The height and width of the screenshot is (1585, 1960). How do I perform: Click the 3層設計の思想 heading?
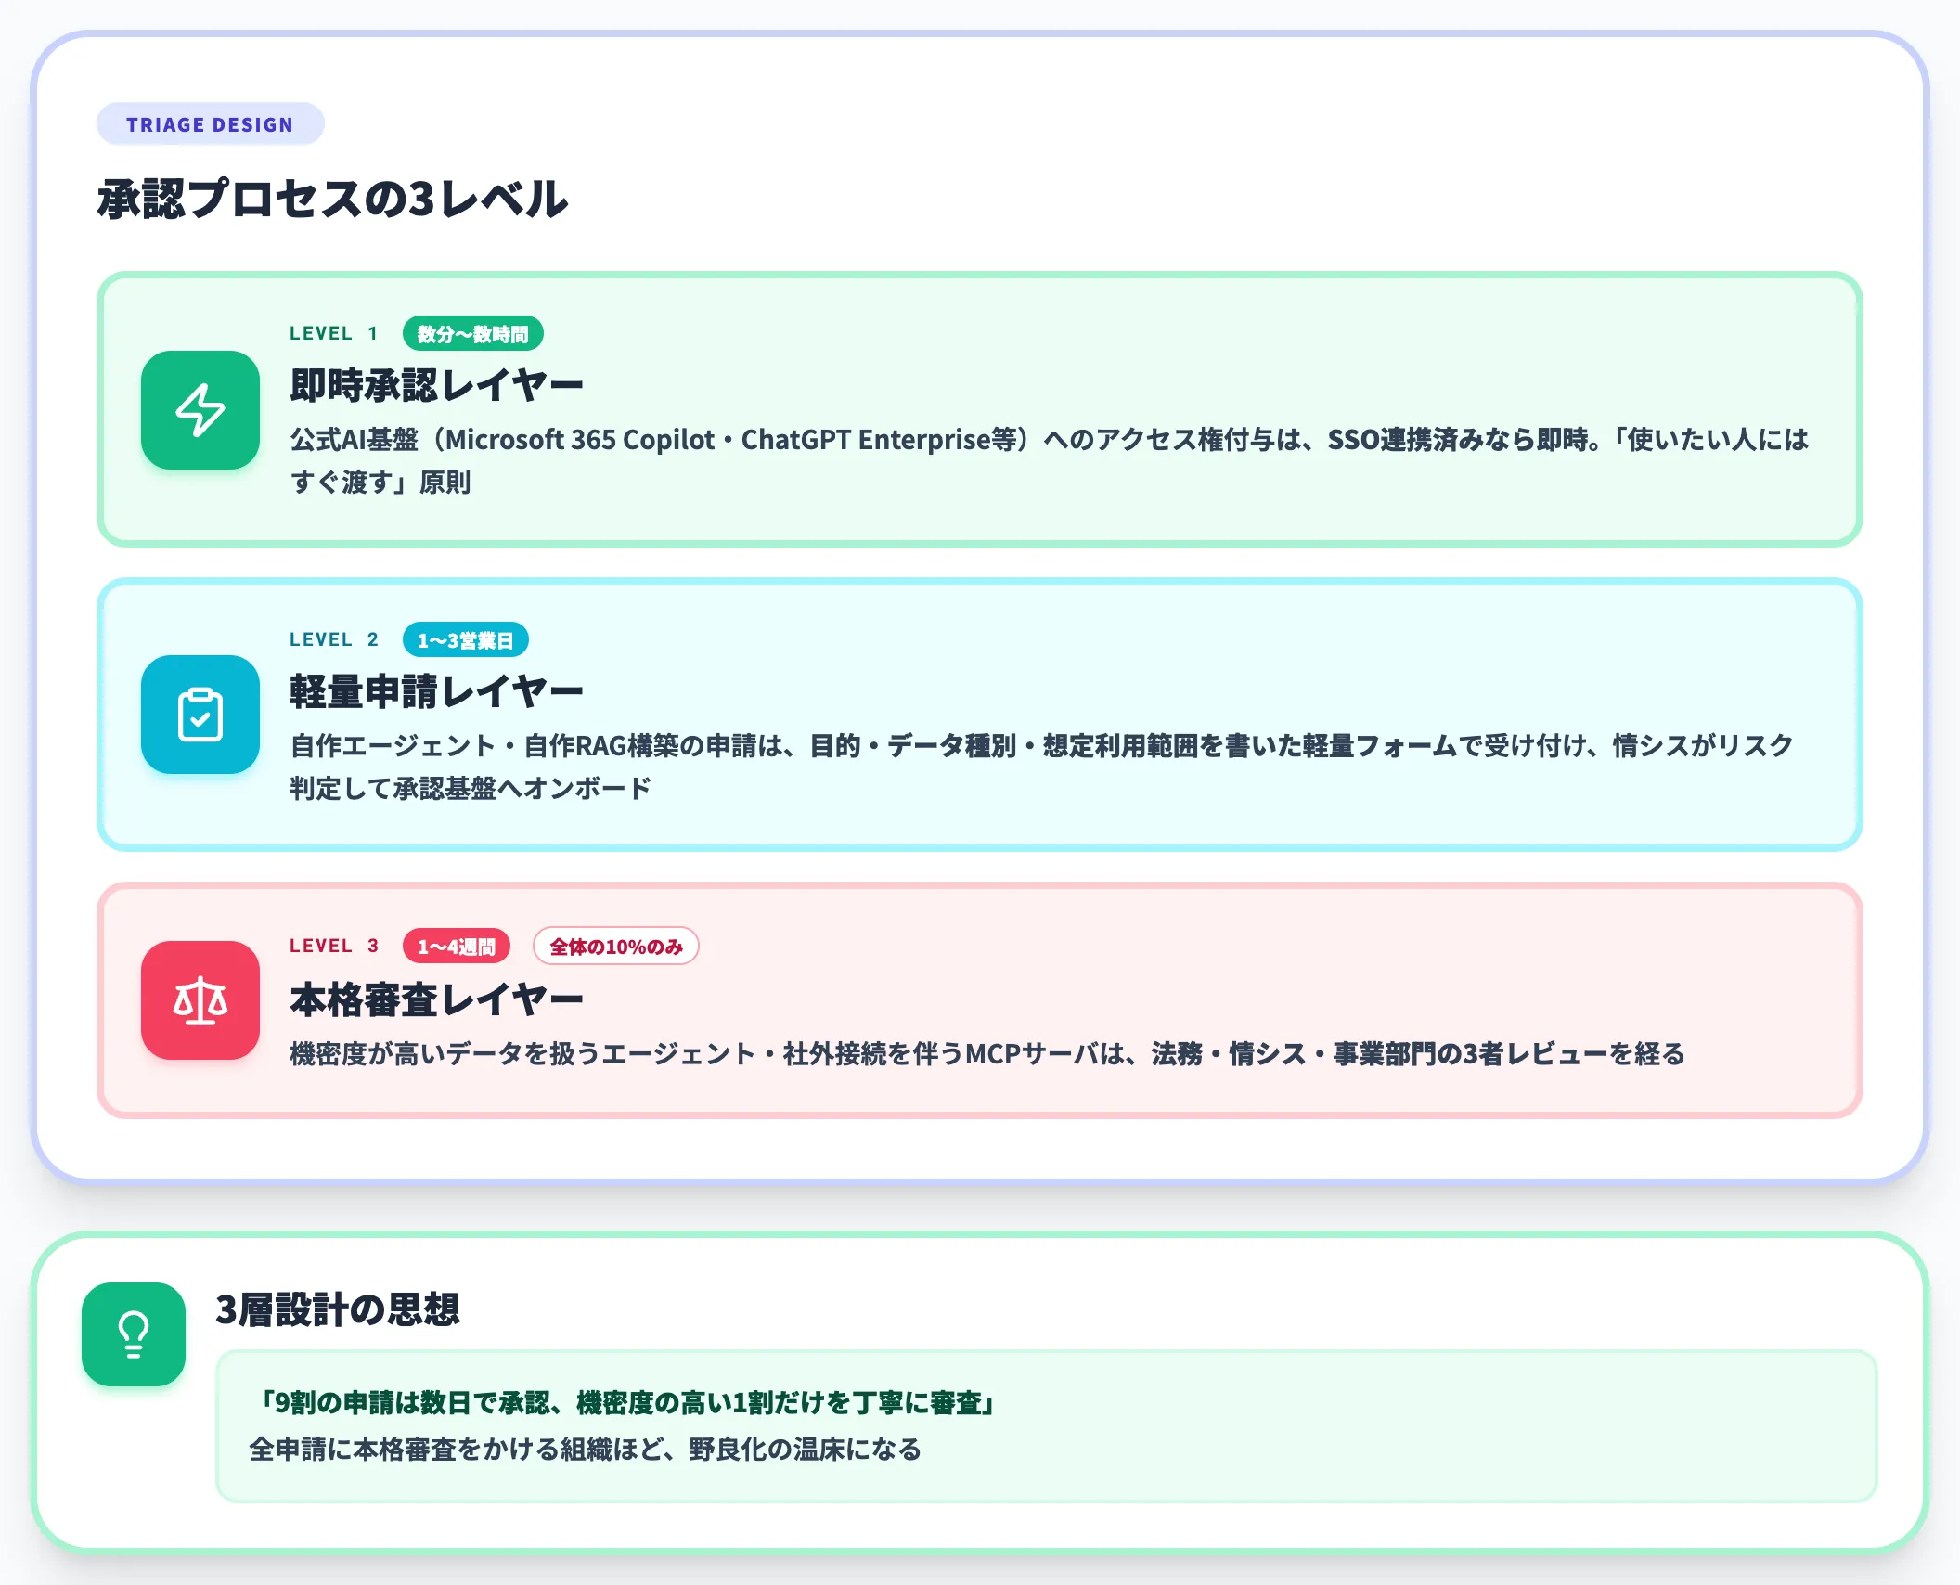coord(338,1309)
